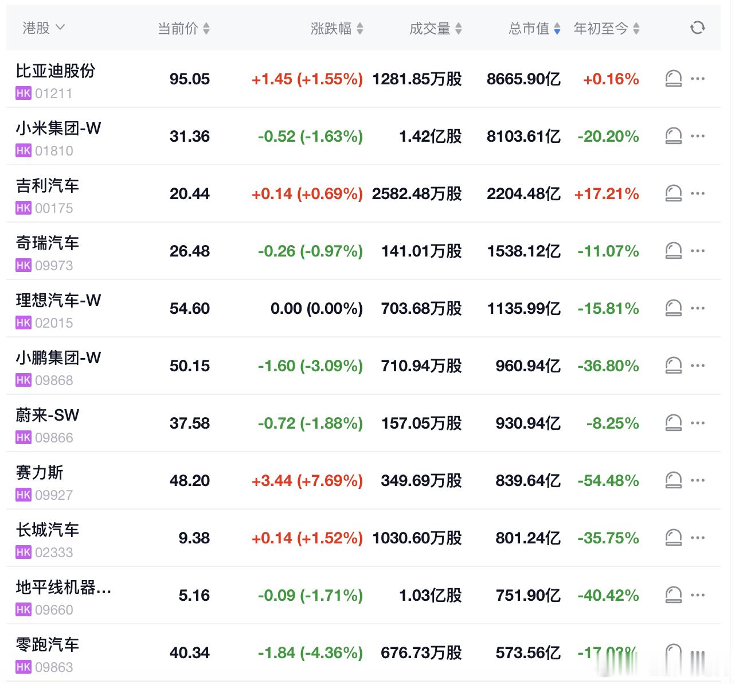Open more options for 比亚迪股份
Screen dimensions: 735x684
click(698, 79)
